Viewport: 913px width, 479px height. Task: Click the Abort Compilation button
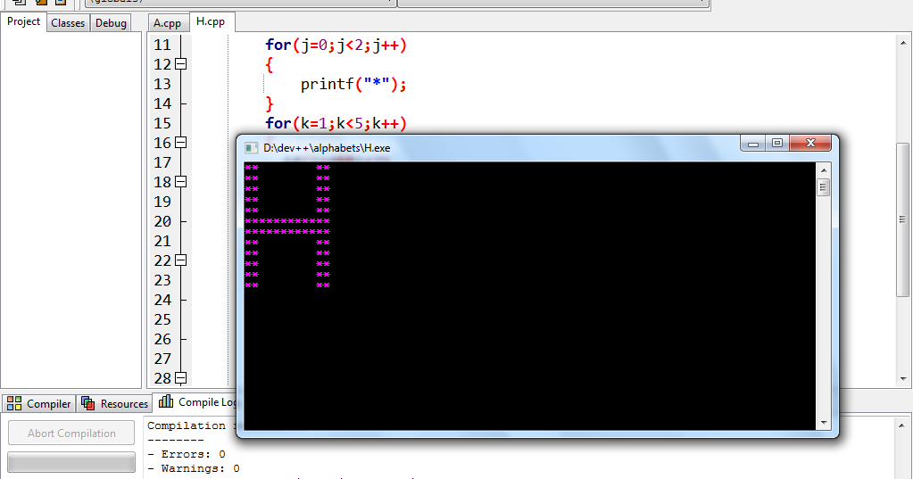pyautogui.click(x=71, y=433)
